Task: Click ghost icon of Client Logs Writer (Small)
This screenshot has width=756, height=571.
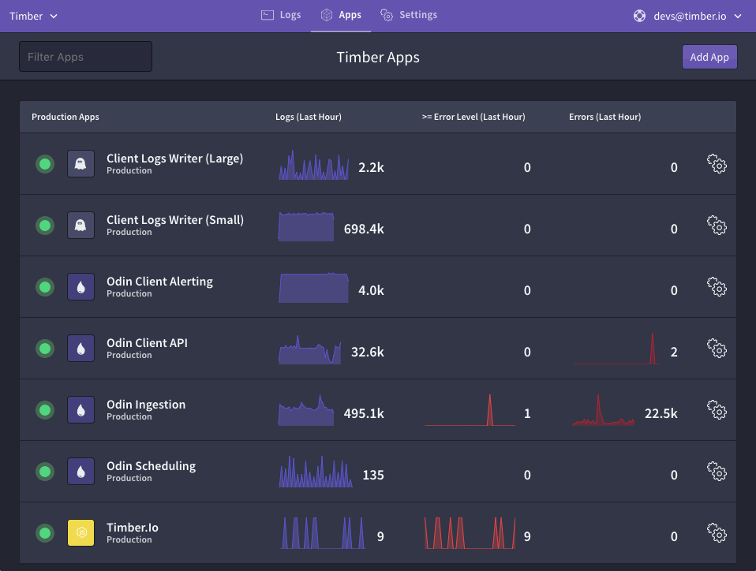Action: pos(80,225)
